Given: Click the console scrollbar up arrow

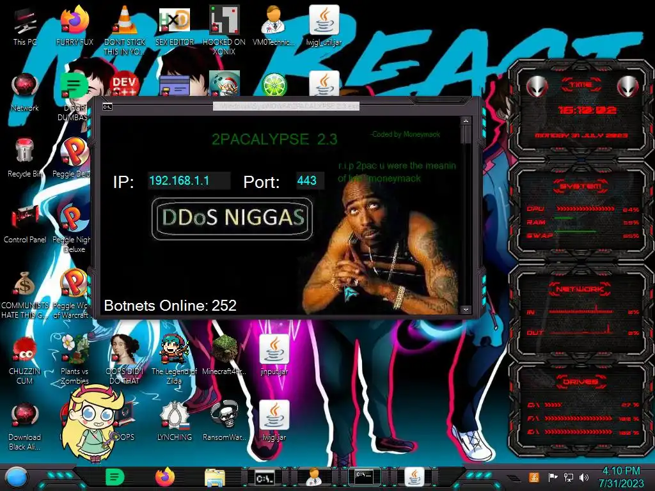Looking at the screenshot, I should pos(466,121).
